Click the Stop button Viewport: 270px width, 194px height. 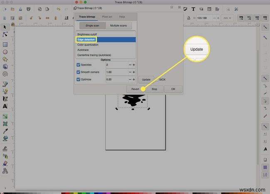click(154, 89)
